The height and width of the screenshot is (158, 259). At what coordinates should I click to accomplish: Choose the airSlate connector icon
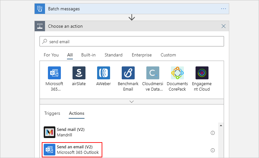[x=79, y=73]
